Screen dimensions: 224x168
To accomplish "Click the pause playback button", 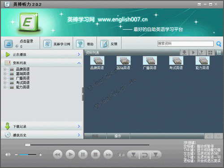I will [83, 155].
